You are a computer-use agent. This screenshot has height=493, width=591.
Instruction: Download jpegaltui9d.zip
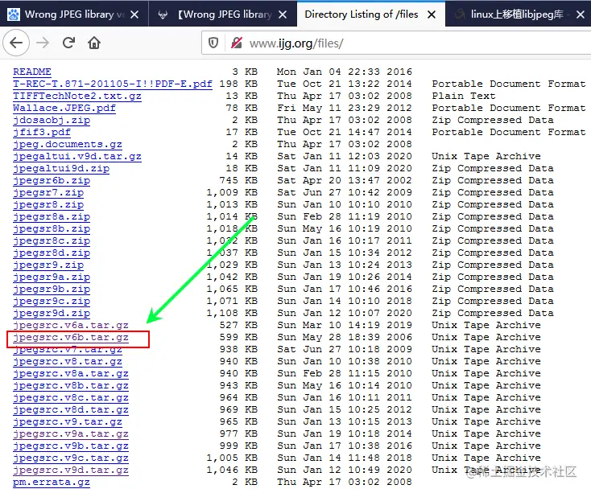(x=61, y=168)
